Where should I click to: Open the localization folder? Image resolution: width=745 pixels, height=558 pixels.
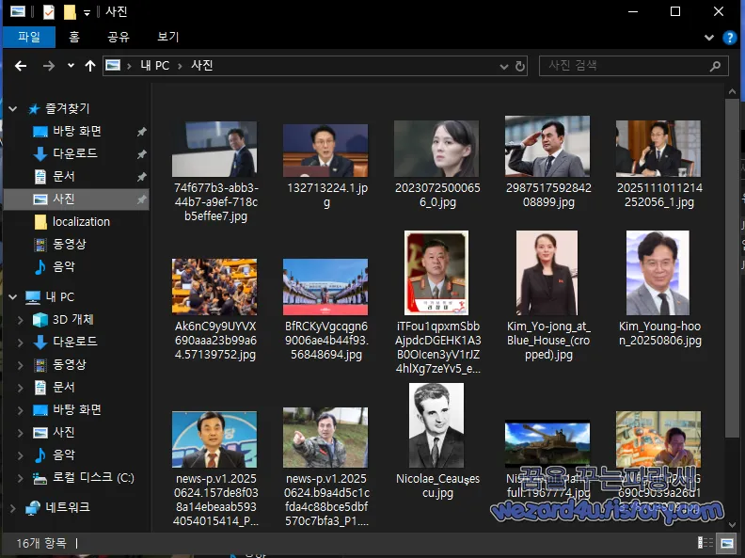pos(81,222)
